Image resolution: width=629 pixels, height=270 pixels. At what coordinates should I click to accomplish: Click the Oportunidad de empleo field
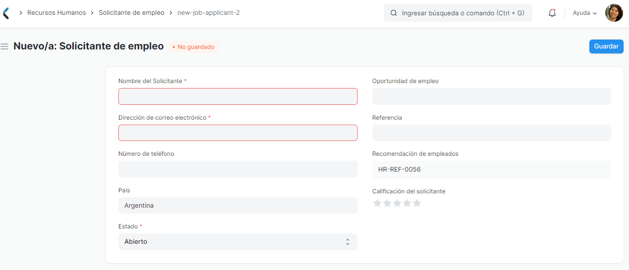point(492,96)
